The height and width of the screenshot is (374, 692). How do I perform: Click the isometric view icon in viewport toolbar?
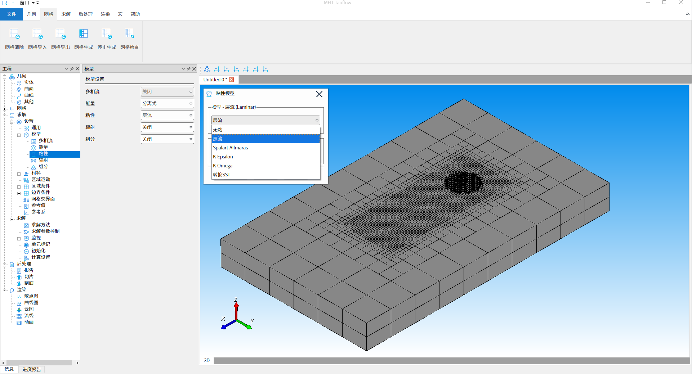(x=207, y=69)
